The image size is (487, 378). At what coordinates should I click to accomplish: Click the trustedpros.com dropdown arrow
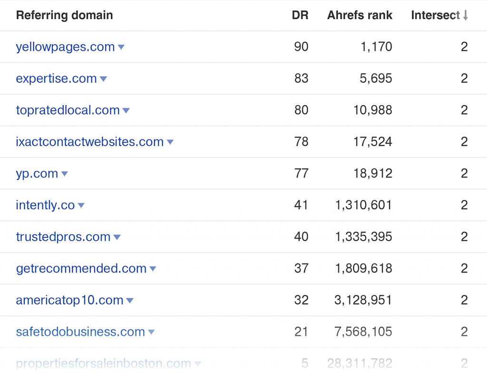[117, 237]
